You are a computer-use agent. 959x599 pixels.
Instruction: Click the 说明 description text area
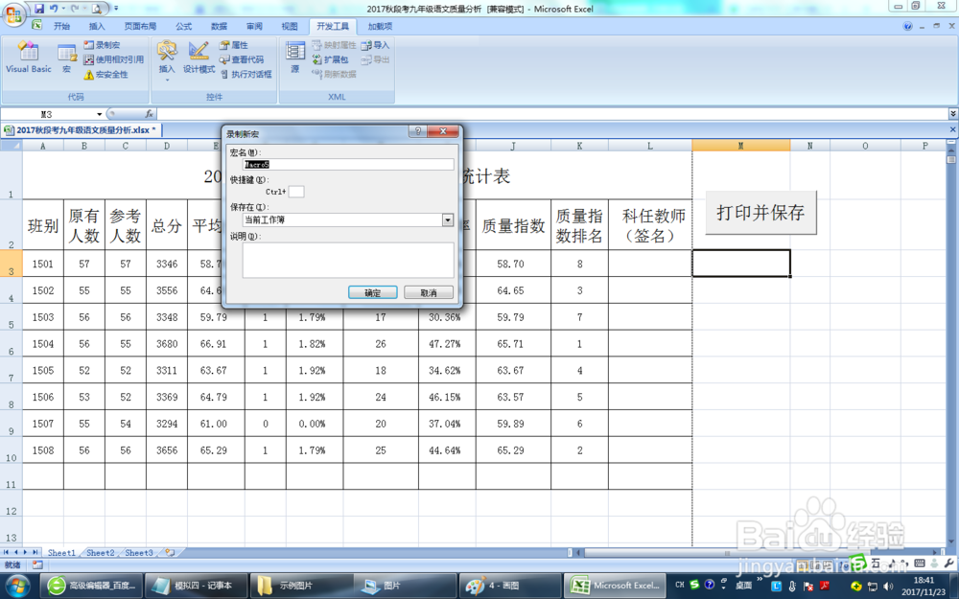(348, 260)
